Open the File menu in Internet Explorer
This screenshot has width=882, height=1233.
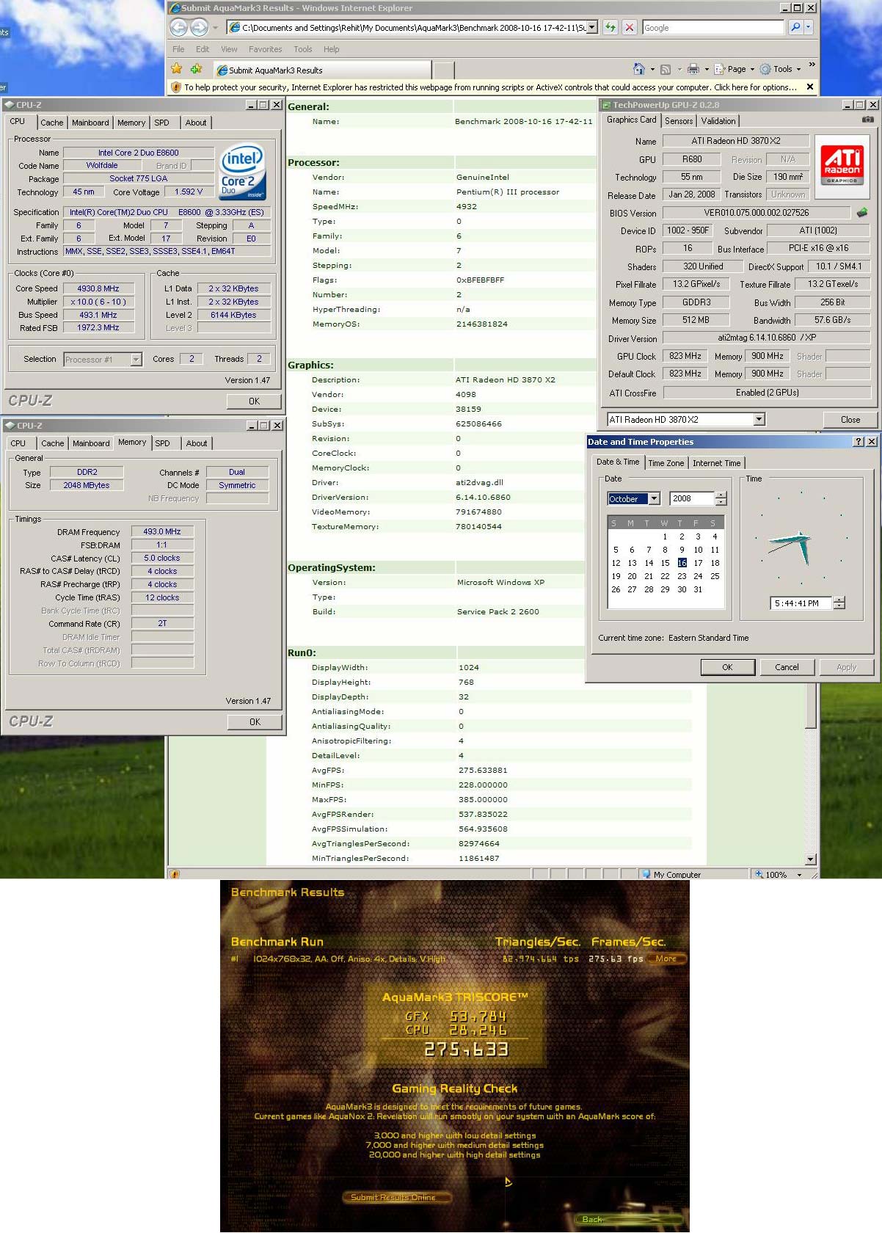click(178, 49)
